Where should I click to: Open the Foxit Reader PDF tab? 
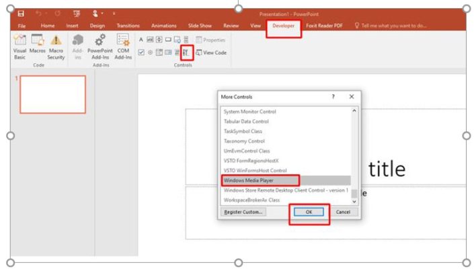coord(324,26)
